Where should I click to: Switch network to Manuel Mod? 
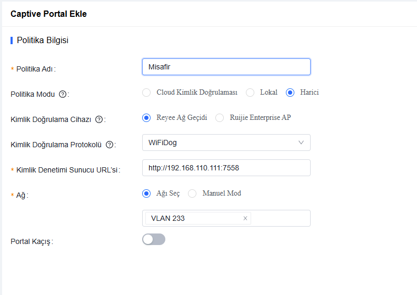pyautogui.click(x=192, y=194)
